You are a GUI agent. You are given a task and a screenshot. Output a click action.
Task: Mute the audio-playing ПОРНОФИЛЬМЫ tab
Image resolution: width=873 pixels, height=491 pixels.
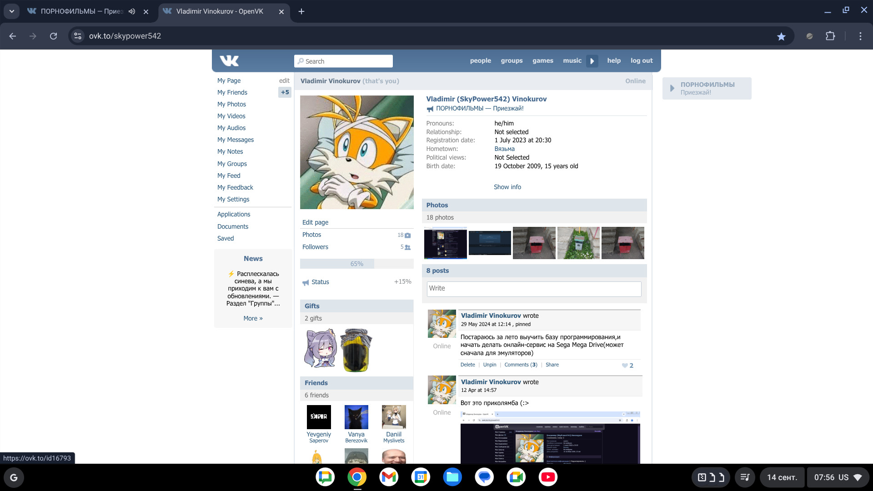coord(132,11)
